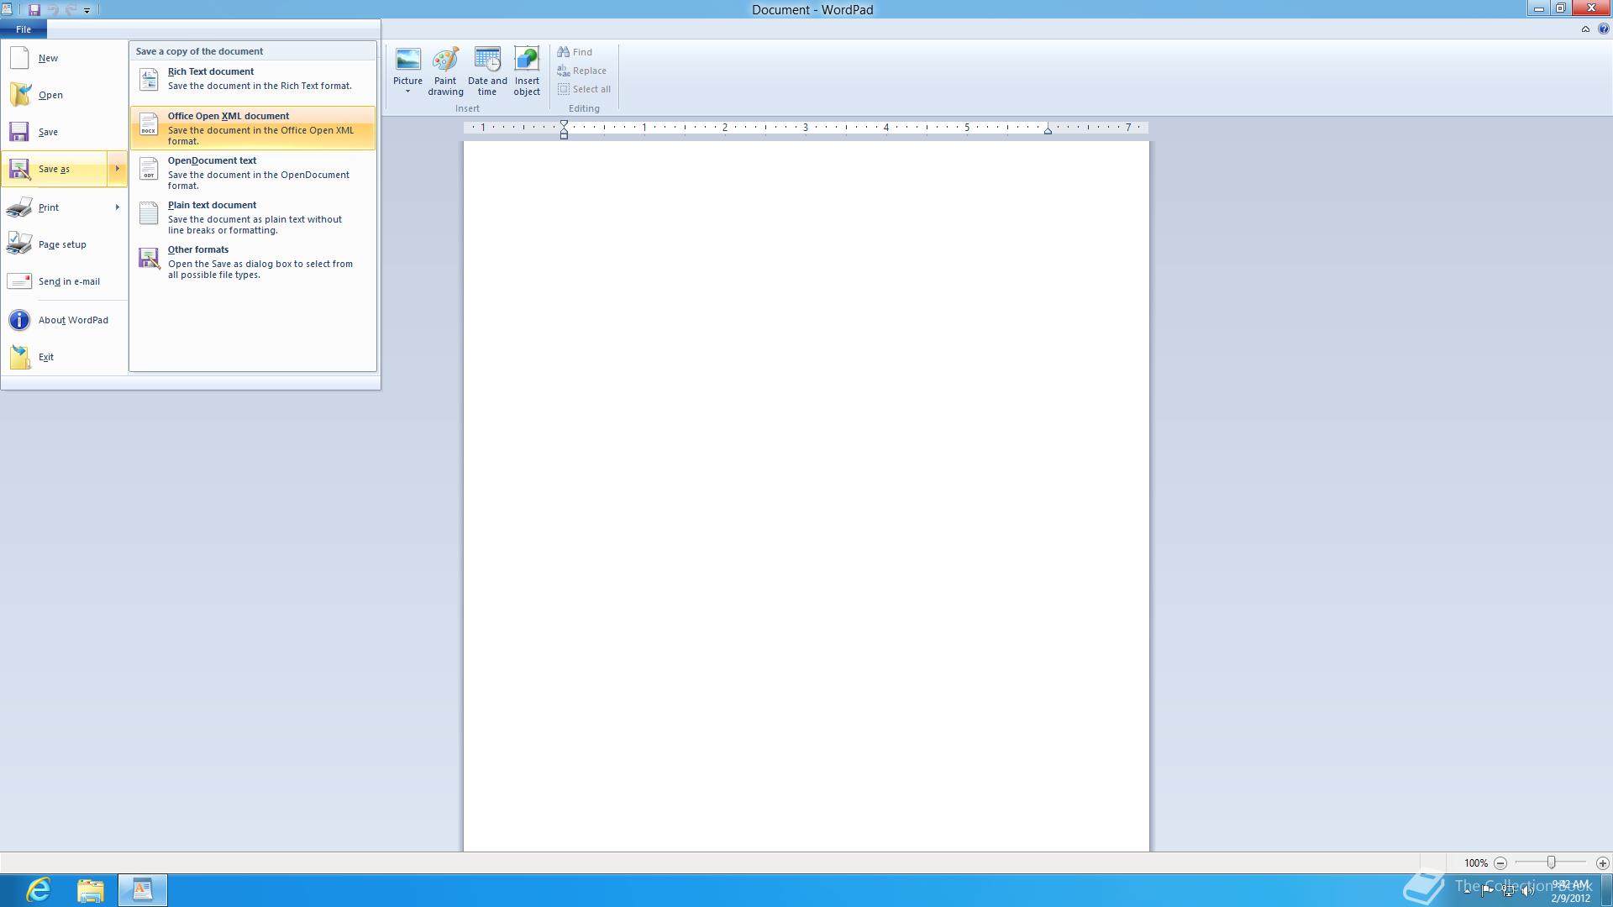The width and height of the screenshot is (1613, 907).
Task: Open Internet Explorer from the taskbar
Action: (x=38, y=889)
